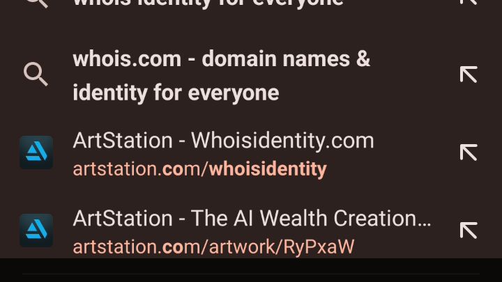This screenshot has width=502, height=282.
Task: Tap the insert arrow for ArtStation Whoisidentity.com result
Action: pos(469,152)
